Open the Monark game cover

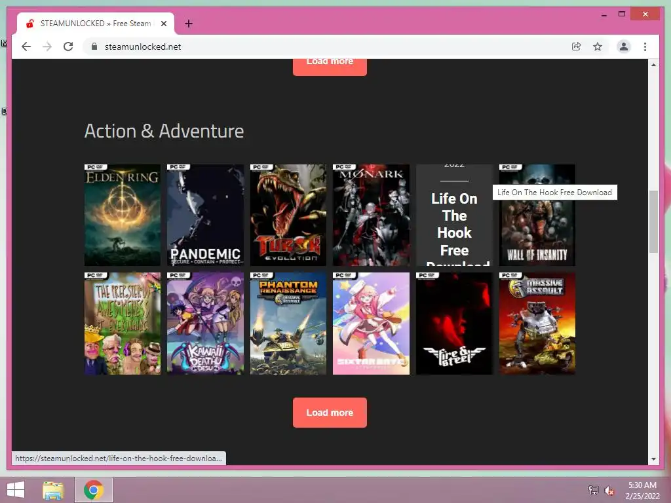(371, 215)
